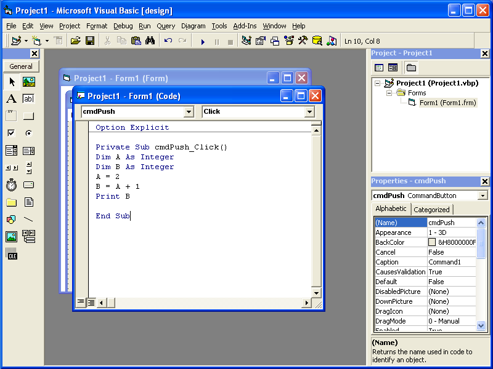Viewport: 493px width, 369px height.
Task: Click the BackColor color swatch
Action: pyautogui.click(x=432, y=242)
